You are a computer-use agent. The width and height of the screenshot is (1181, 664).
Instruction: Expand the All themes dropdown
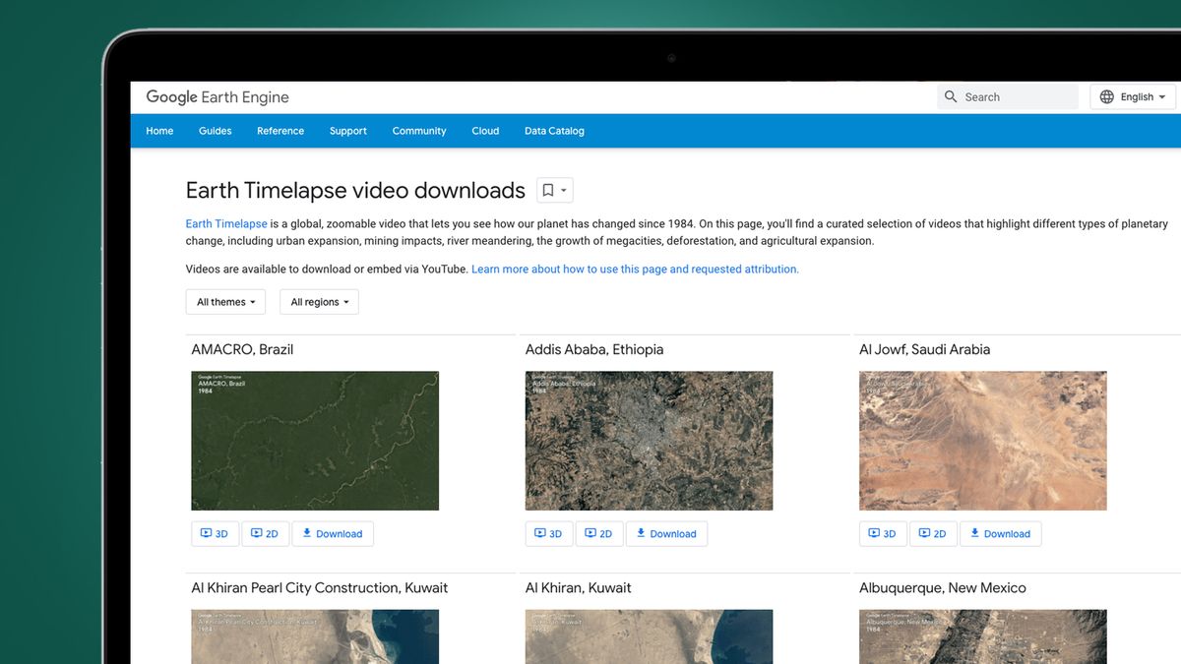225,302
